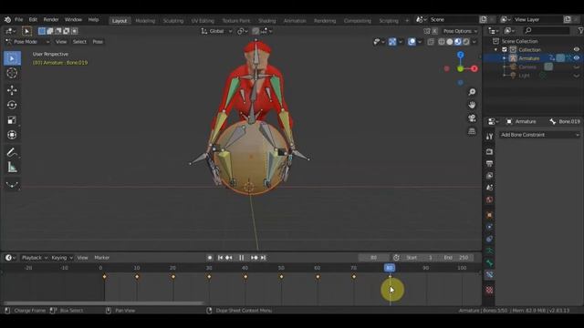This screenshot has width=584, height=328.
Task: Open the Pose Options dropdown
Action: 460,31
